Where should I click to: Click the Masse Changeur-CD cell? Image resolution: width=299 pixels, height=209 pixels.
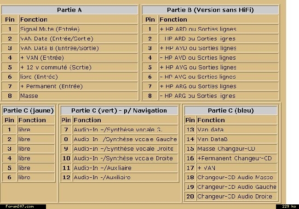tap(237, 149)
